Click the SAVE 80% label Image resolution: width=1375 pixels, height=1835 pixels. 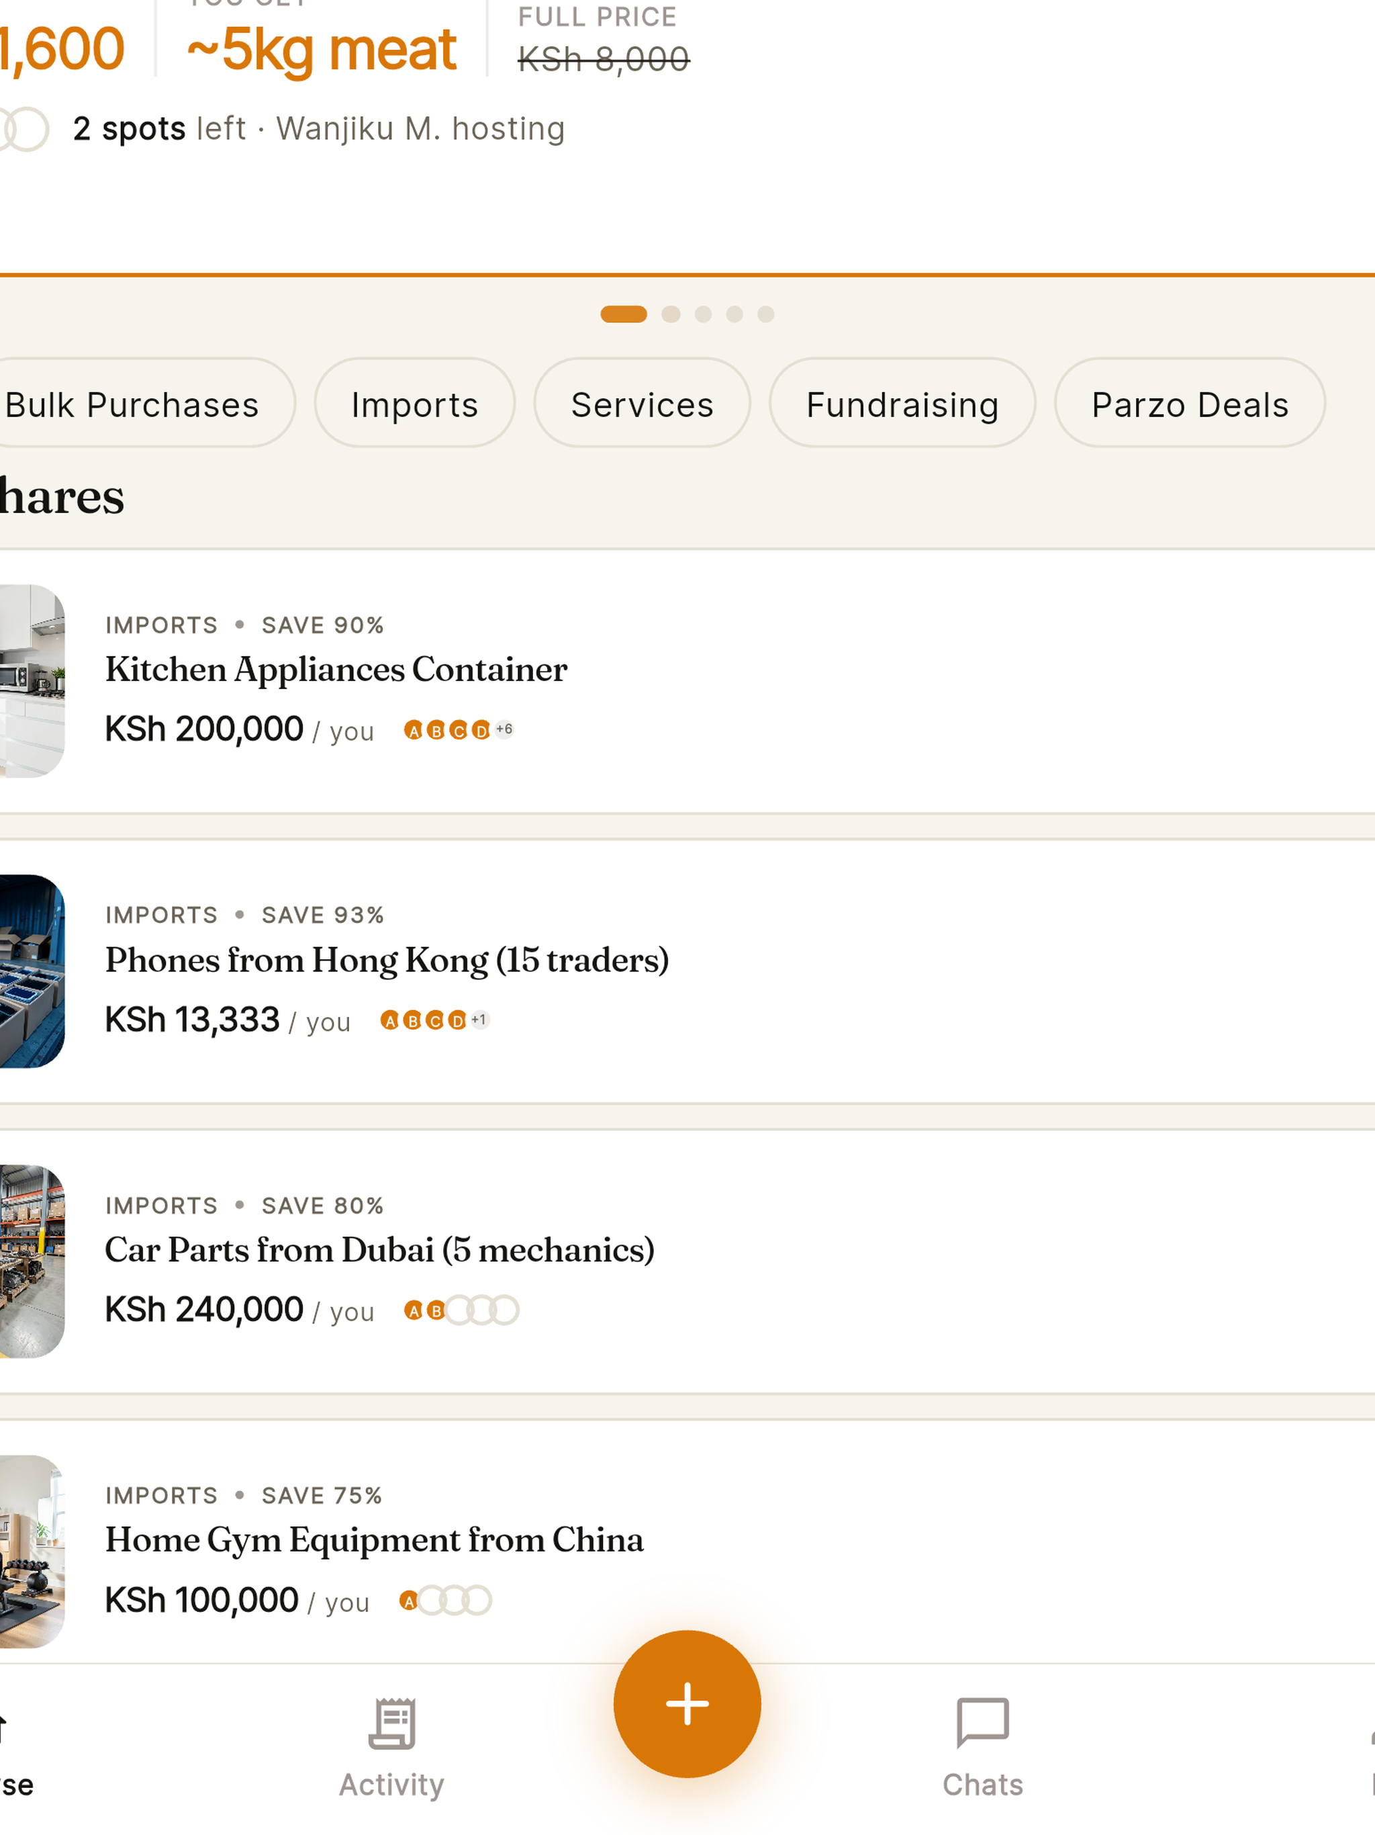point(323,1206)
